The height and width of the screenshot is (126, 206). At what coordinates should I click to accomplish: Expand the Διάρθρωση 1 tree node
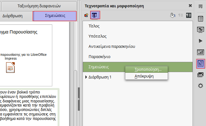86,77
